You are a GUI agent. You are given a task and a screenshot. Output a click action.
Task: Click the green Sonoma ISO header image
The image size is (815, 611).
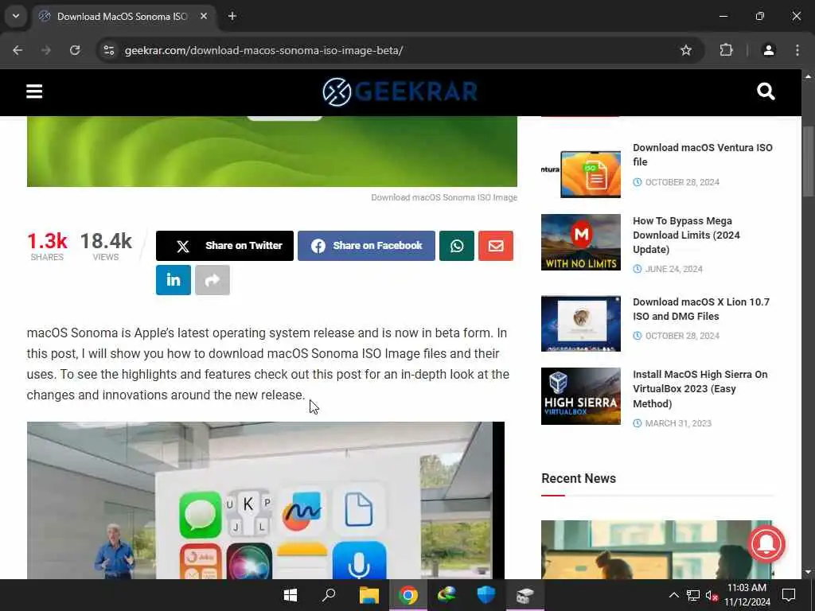click(x=272, y=151)
